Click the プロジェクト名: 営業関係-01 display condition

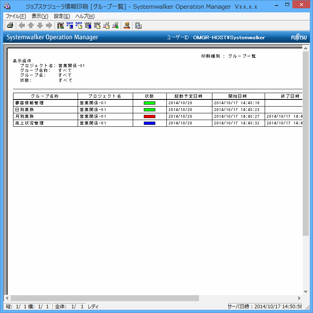52,66
